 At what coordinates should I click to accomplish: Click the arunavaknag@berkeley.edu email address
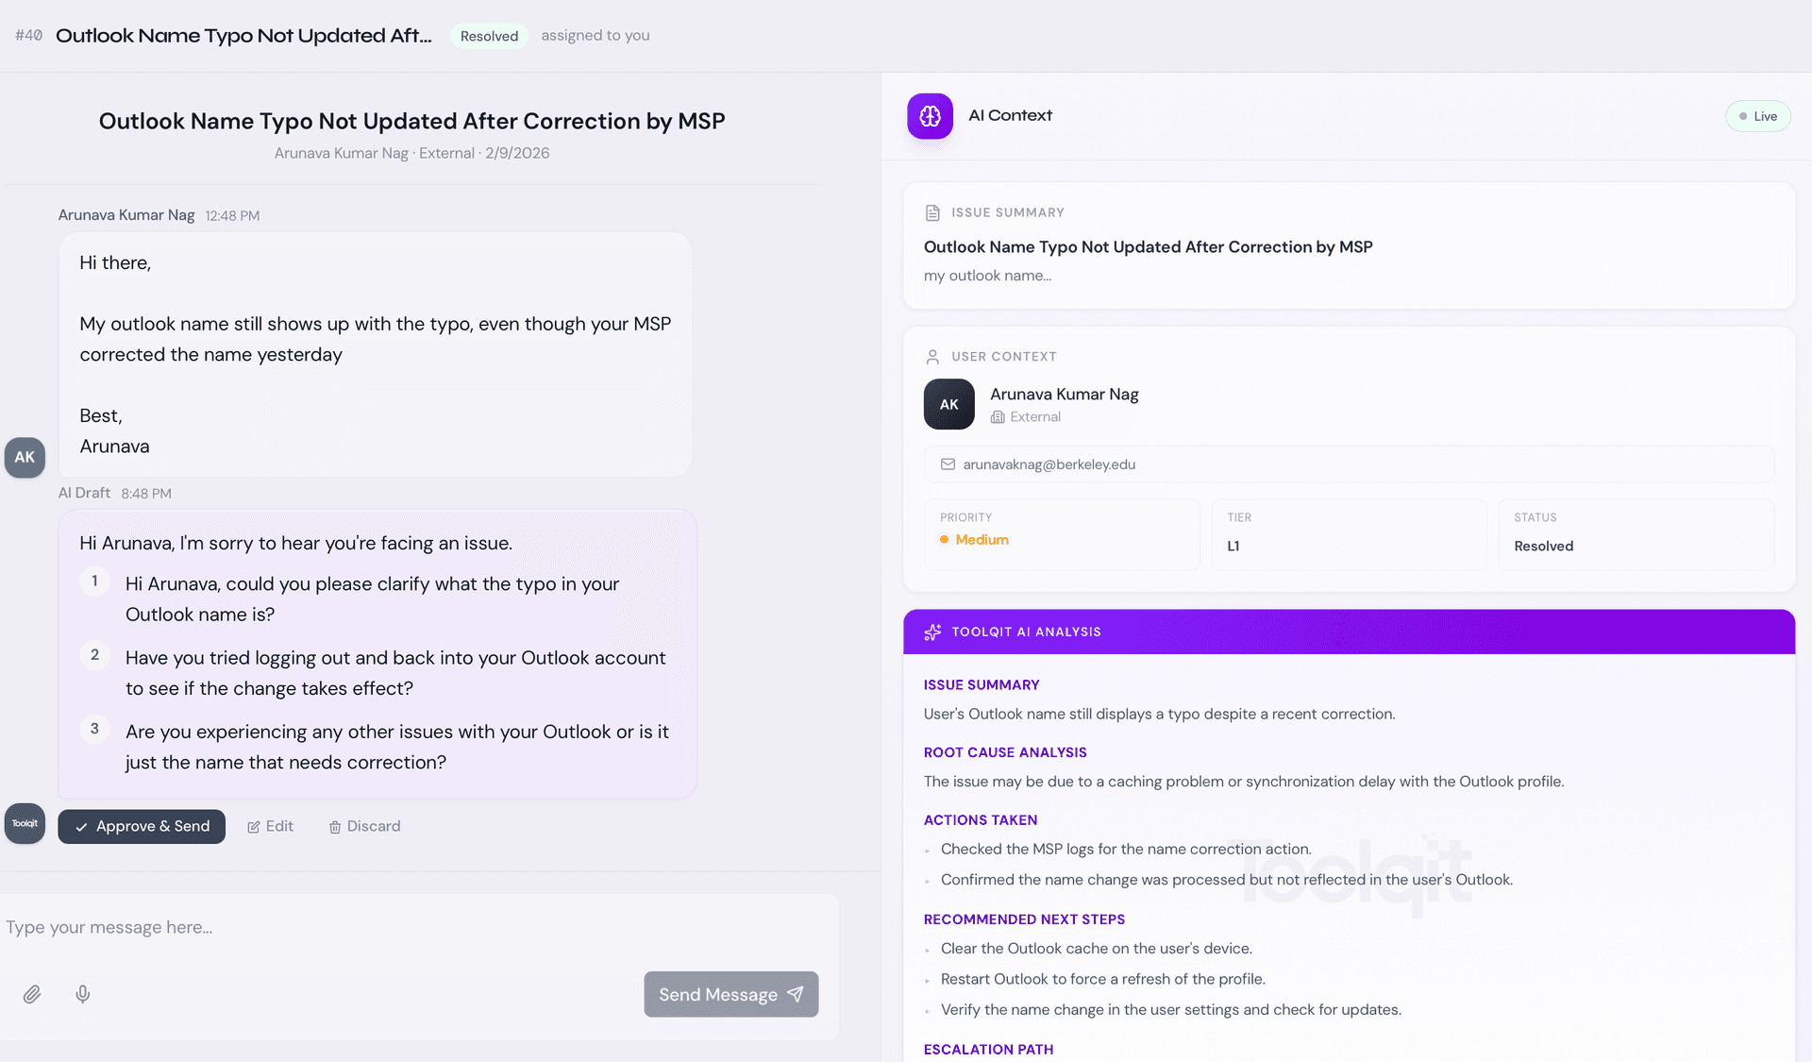coord(1049,464)
